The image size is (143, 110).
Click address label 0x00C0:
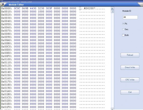[x=7, y=47]
